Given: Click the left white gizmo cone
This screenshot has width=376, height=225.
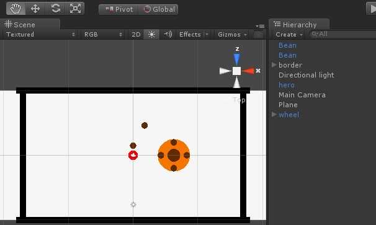Looking at the screenshot, I should pos(225,71).
